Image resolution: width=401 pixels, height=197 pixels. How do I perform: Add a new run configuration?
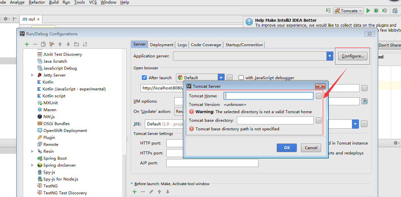pyautogui.click(x=27, y=44)
